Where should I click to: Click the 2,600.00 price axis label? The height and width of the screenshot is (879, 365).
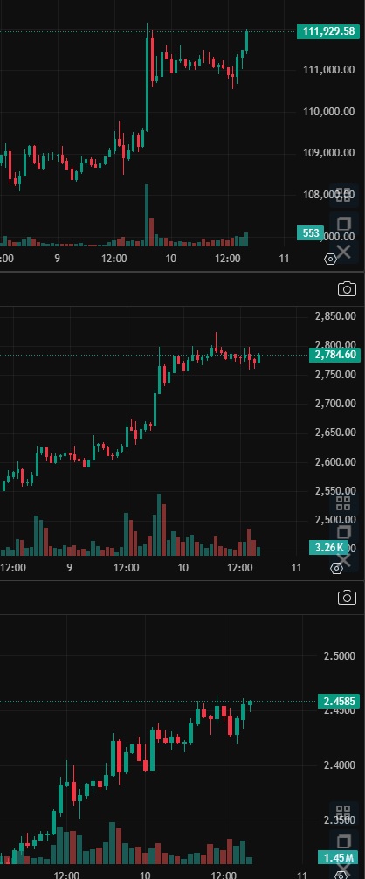(x=335, y=462)
